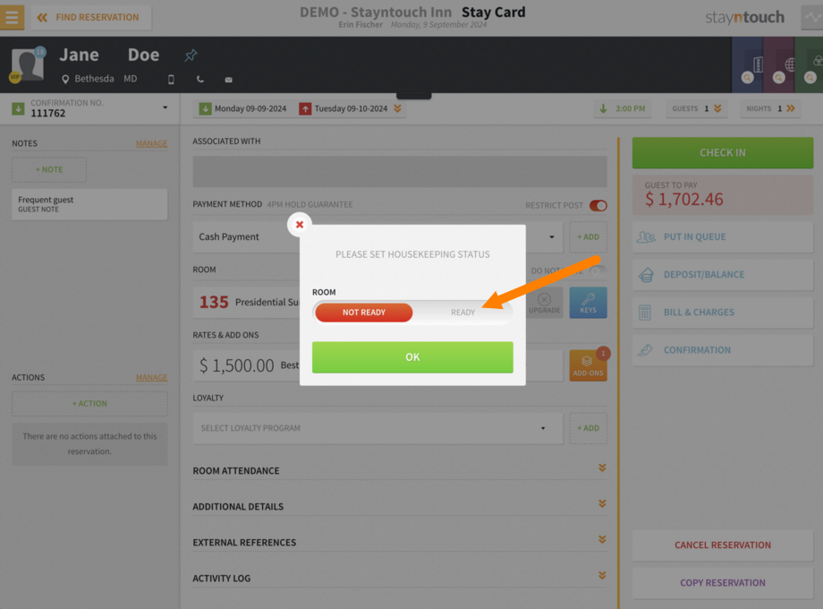
Task: Open the hamburger main menu
Action: (12, 17)
